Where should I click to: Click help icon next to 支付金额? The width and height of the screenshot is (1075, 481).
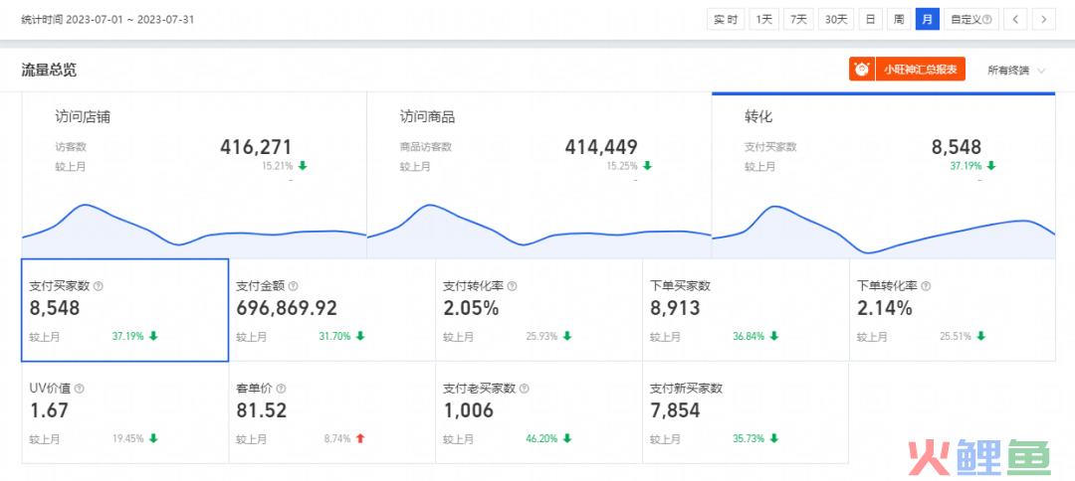pos(294,286)
